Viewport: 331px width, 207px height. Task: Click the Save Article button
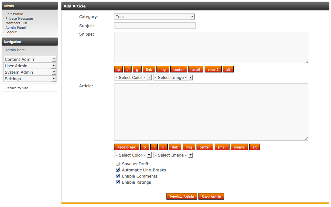pos(211,196)
